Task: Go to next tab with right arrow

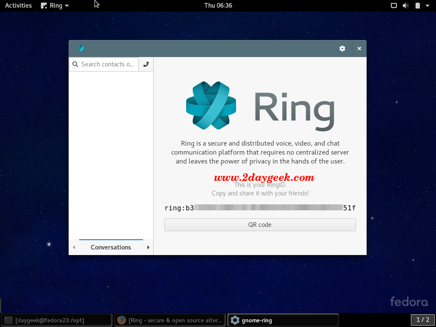Action: pos(148,247)
